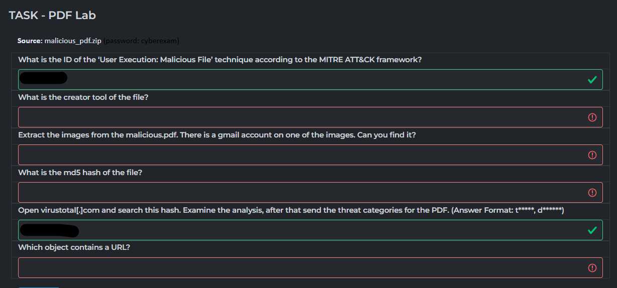
Task: Click the green checkmark in the MITRE ID field
Action: coord(592,80)
